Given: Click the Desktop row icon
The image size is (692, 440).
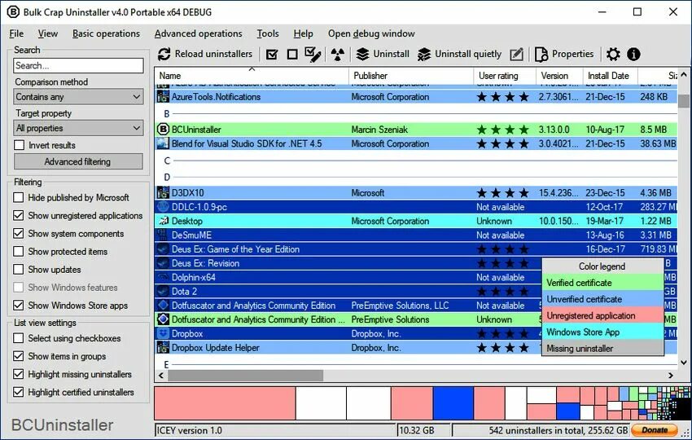Looking at the screenshot, I should (164, 221).
